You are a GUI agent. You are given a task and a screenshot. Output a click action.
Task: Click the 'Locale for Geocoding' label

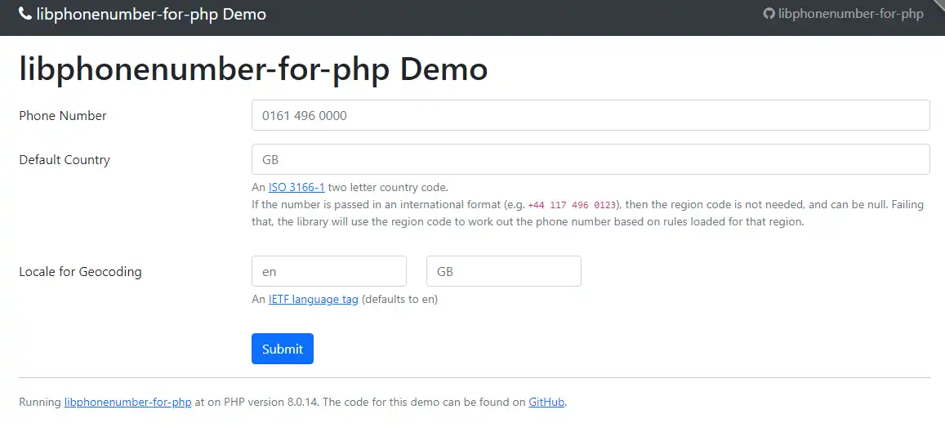(x=80, y=272)
